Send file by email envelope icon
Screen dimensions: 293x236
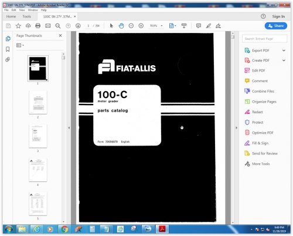(x=48, y=26)
